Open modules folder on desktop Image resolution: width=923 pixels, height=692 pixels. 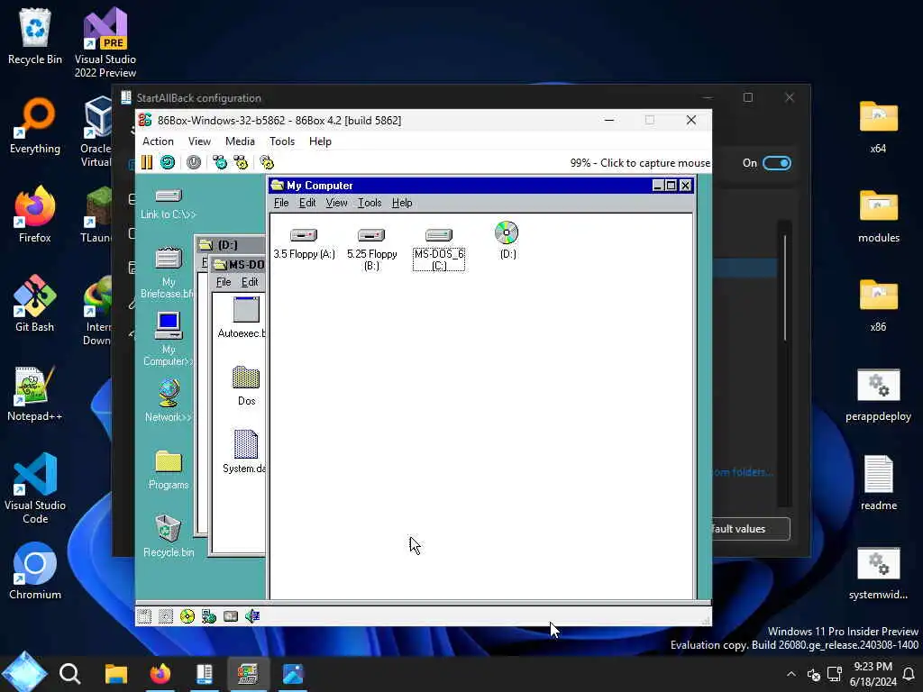click(878, 216)
